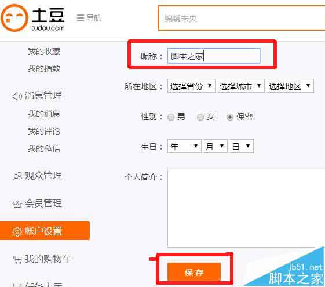This screenshot has height=287, width=325.
Task: Click the cart icon beside 我的购物车
Action: point(17,260)
